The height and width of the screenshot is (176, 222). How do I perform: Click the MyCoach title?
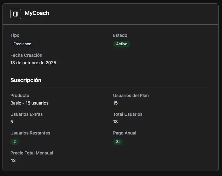[x=37, y=13]
